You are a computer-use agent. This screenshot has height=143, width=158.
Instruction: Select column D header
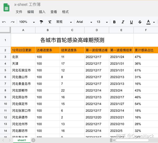pyautogui.click(x=97, y=30)
